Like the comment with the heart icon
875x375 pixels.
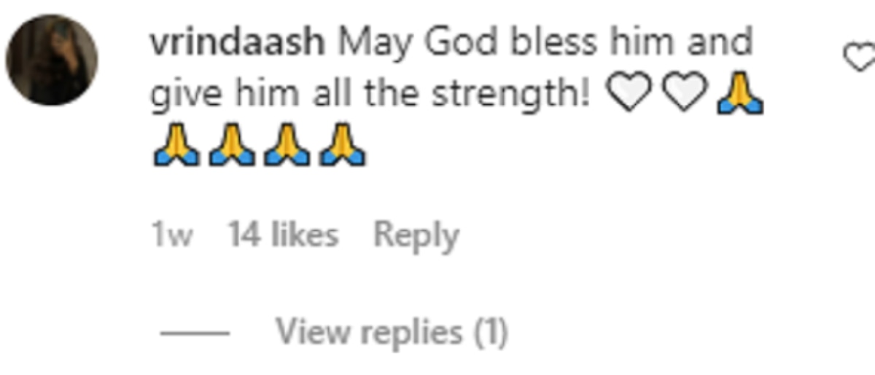[860, 57]
